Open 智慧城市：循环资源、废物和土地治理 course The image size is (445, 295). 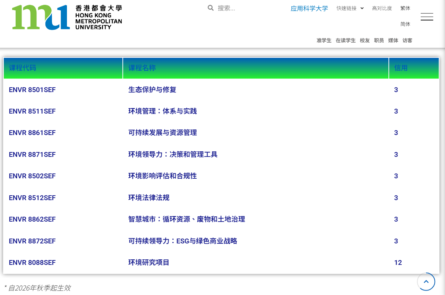click(187, 219)
